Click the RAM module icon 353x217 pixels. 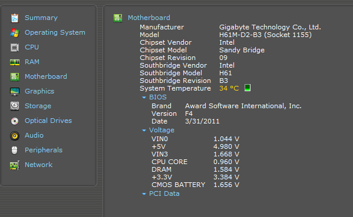point(15,62)
